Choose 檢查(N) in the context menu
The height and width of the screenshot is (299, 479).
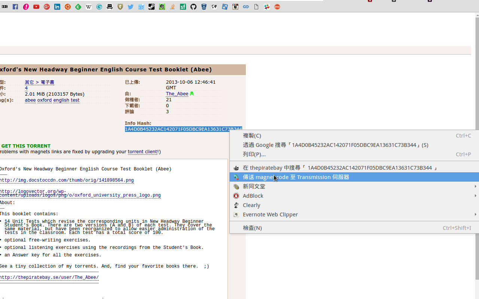tap(354, 228)
